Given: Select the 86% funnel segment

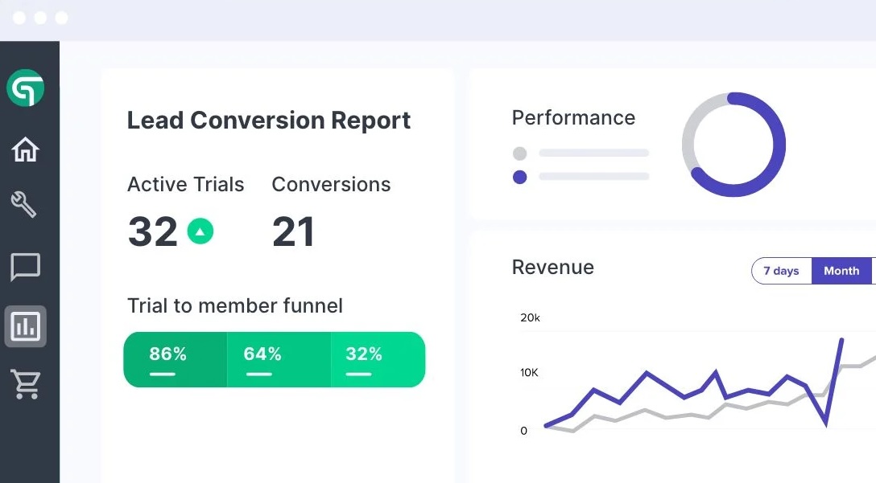Looking at the screenshot, I should (x=175, y=359).
